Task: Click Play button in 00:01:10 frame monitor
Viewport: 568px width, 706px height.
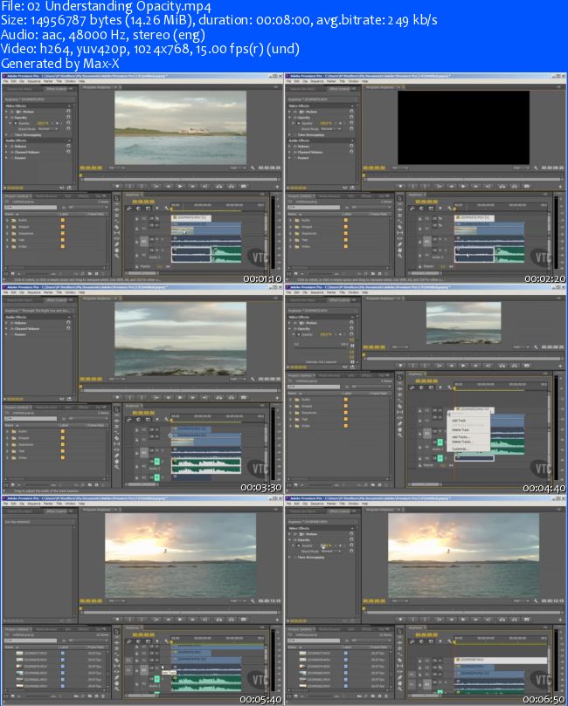Action: pos(180,186)
